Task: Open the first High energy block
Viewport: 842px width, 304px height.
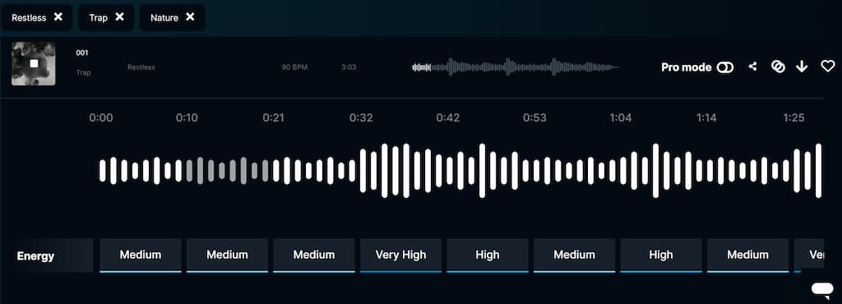Action: tap(488, 256)
